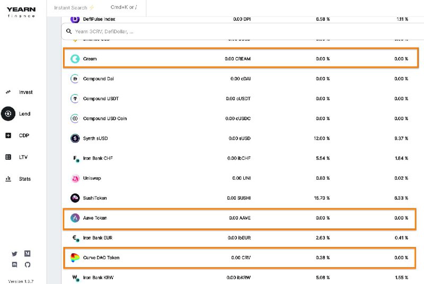Click the 0.38 % rate for Curve DAO Token
This screenshot has width=424, height=284.
323,258
